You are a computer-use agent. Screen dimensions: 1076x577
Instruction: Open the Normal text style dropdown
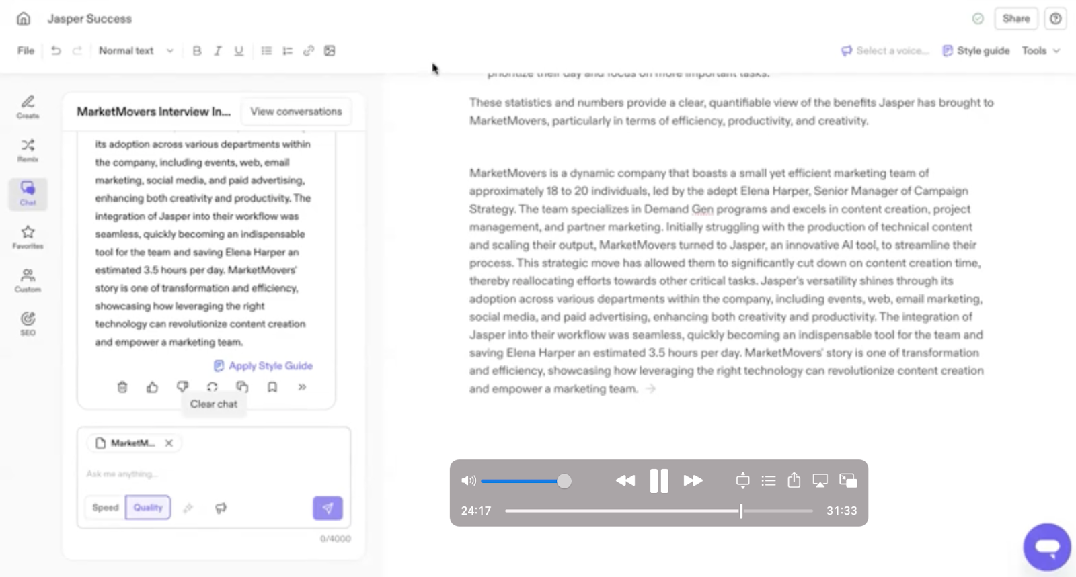(136, 51)
